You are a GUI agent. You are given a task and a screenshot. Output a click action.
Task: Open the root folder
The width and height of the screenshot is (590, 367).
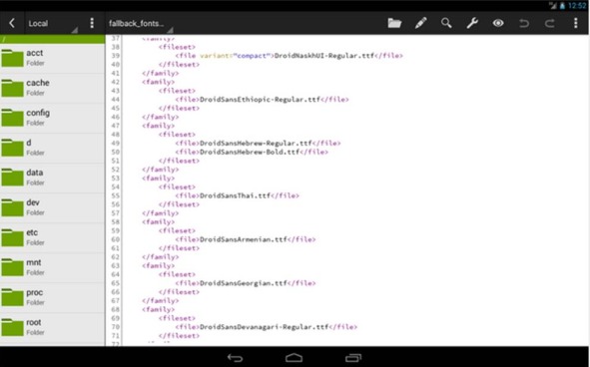click(x=52, y=327)
